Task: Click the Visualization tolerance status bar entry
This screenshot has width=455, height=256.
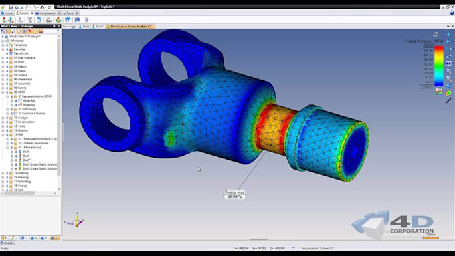Action: [x=318, y=249]
